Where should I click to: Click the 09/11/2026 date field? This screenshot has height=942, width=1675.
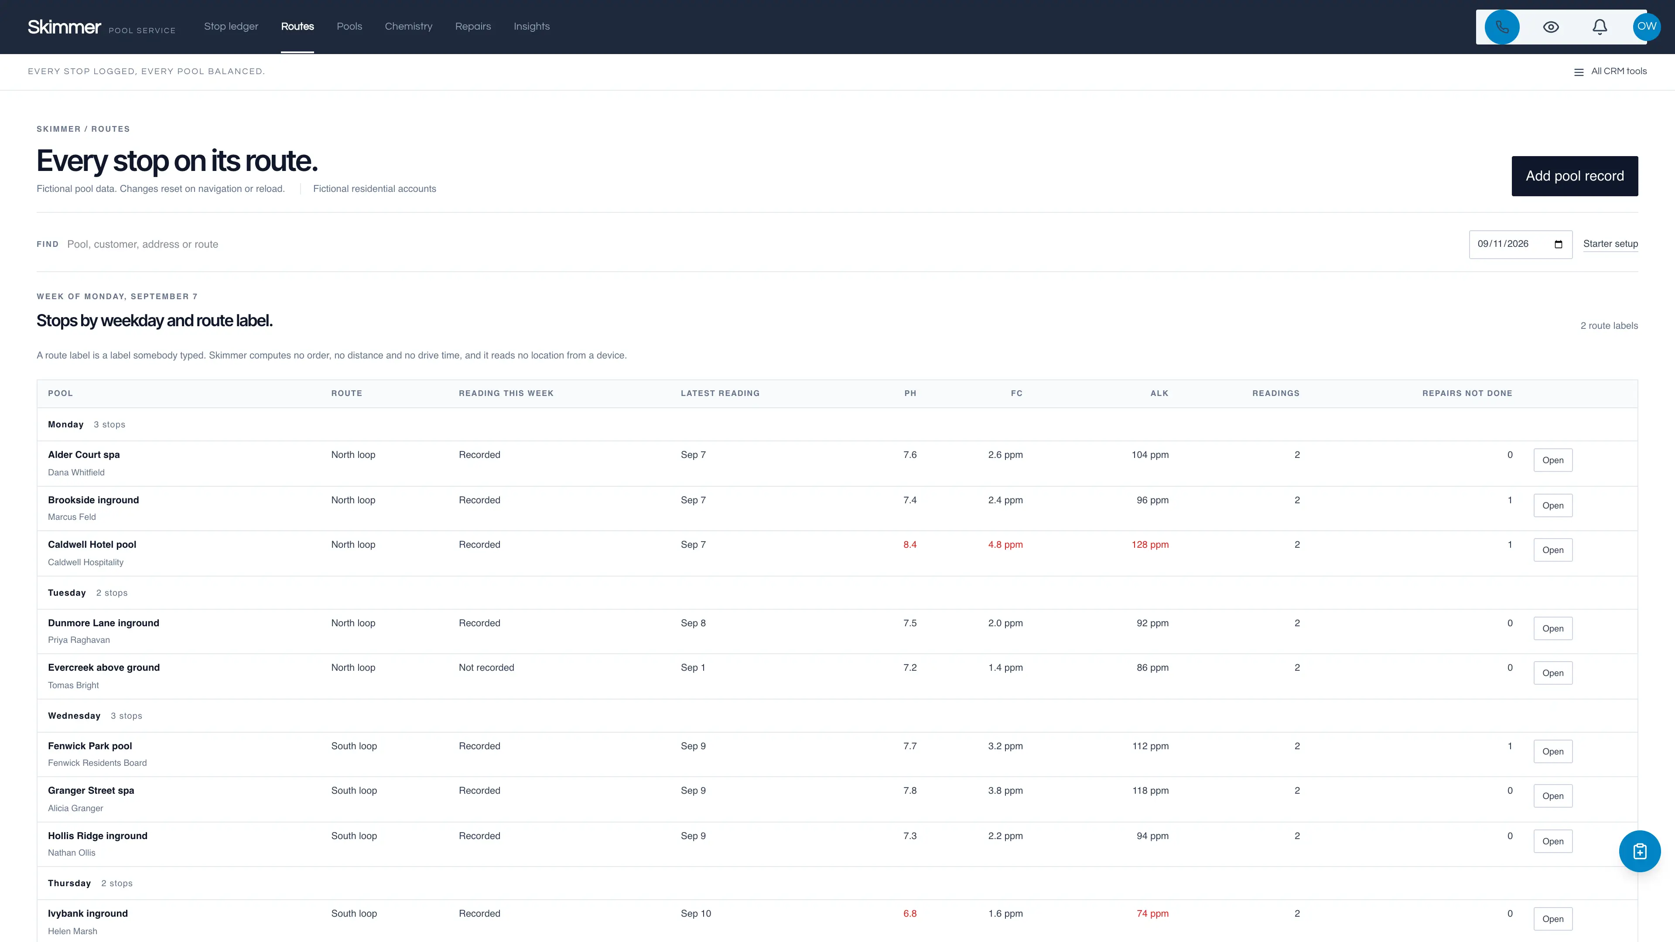click(x=1520, y=244)
